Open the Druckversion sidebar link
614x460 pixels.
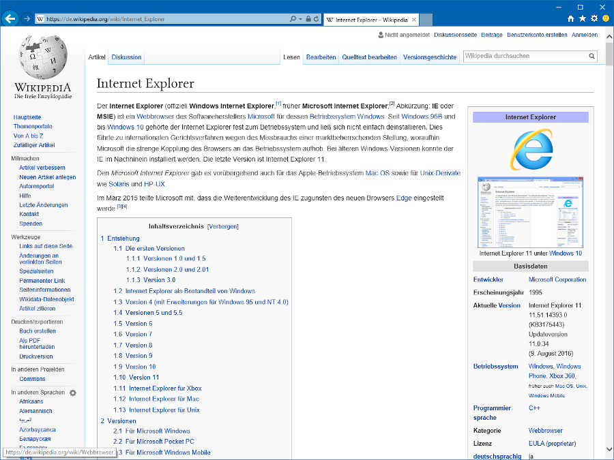click(x=36, y=356)
